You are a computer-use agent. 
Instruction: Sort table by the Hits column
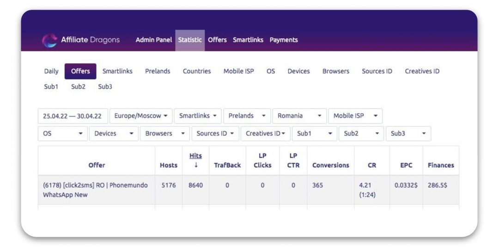pyautogui.click(x=195, y=156)
